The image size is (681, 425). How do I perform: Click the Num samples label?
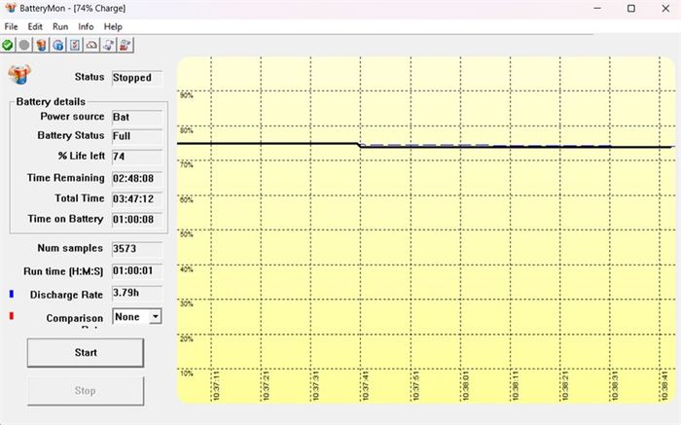pyautogui.click(x=70, y=248)
